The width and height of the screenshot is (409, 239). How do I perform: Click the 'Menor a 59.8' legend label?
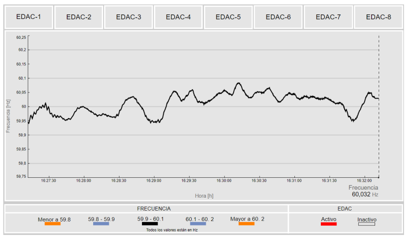click(x=54, y=220)
